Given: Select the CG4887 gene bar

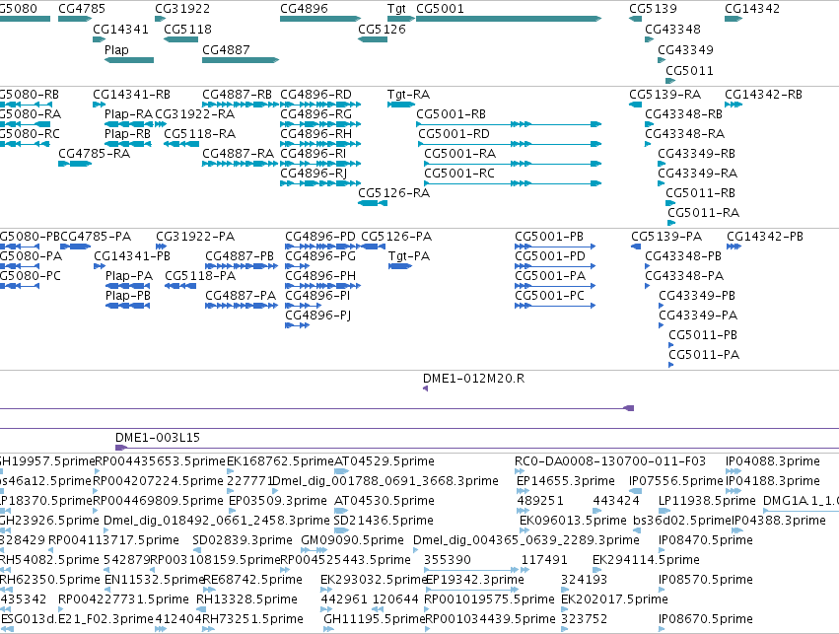Looking at the screenshot, I should tap(241, 60).
